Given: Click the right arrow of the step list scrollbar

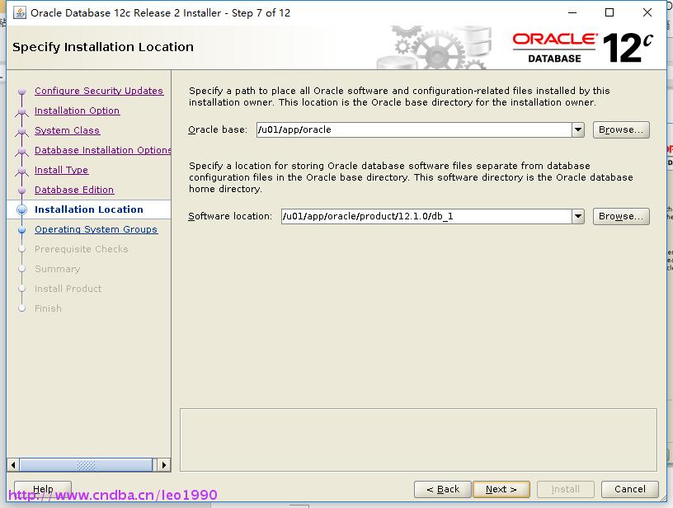Looking at the screenshot, I should [x=163, y=465].
